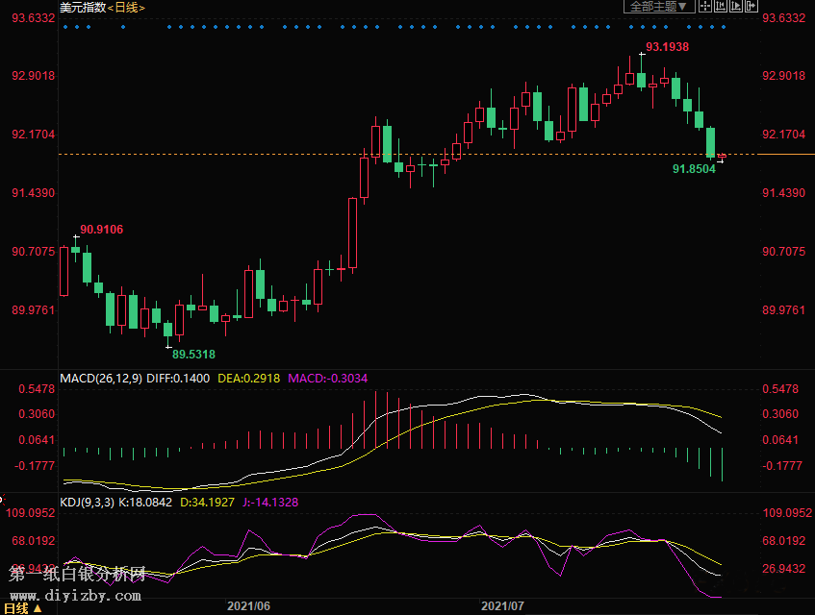Screen dimensions: 815x615
Task: Click the DEA:0.2918 value in MACD header
Action: [247, 379]
